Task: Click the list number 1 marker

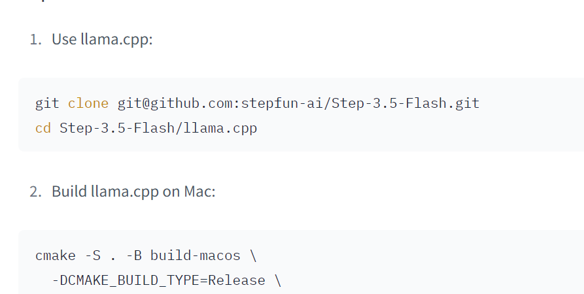Action: point(35,40)
